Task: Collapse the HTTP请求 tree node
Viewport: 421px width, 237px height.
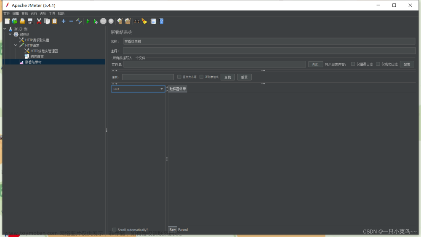Action: (16, 45)
